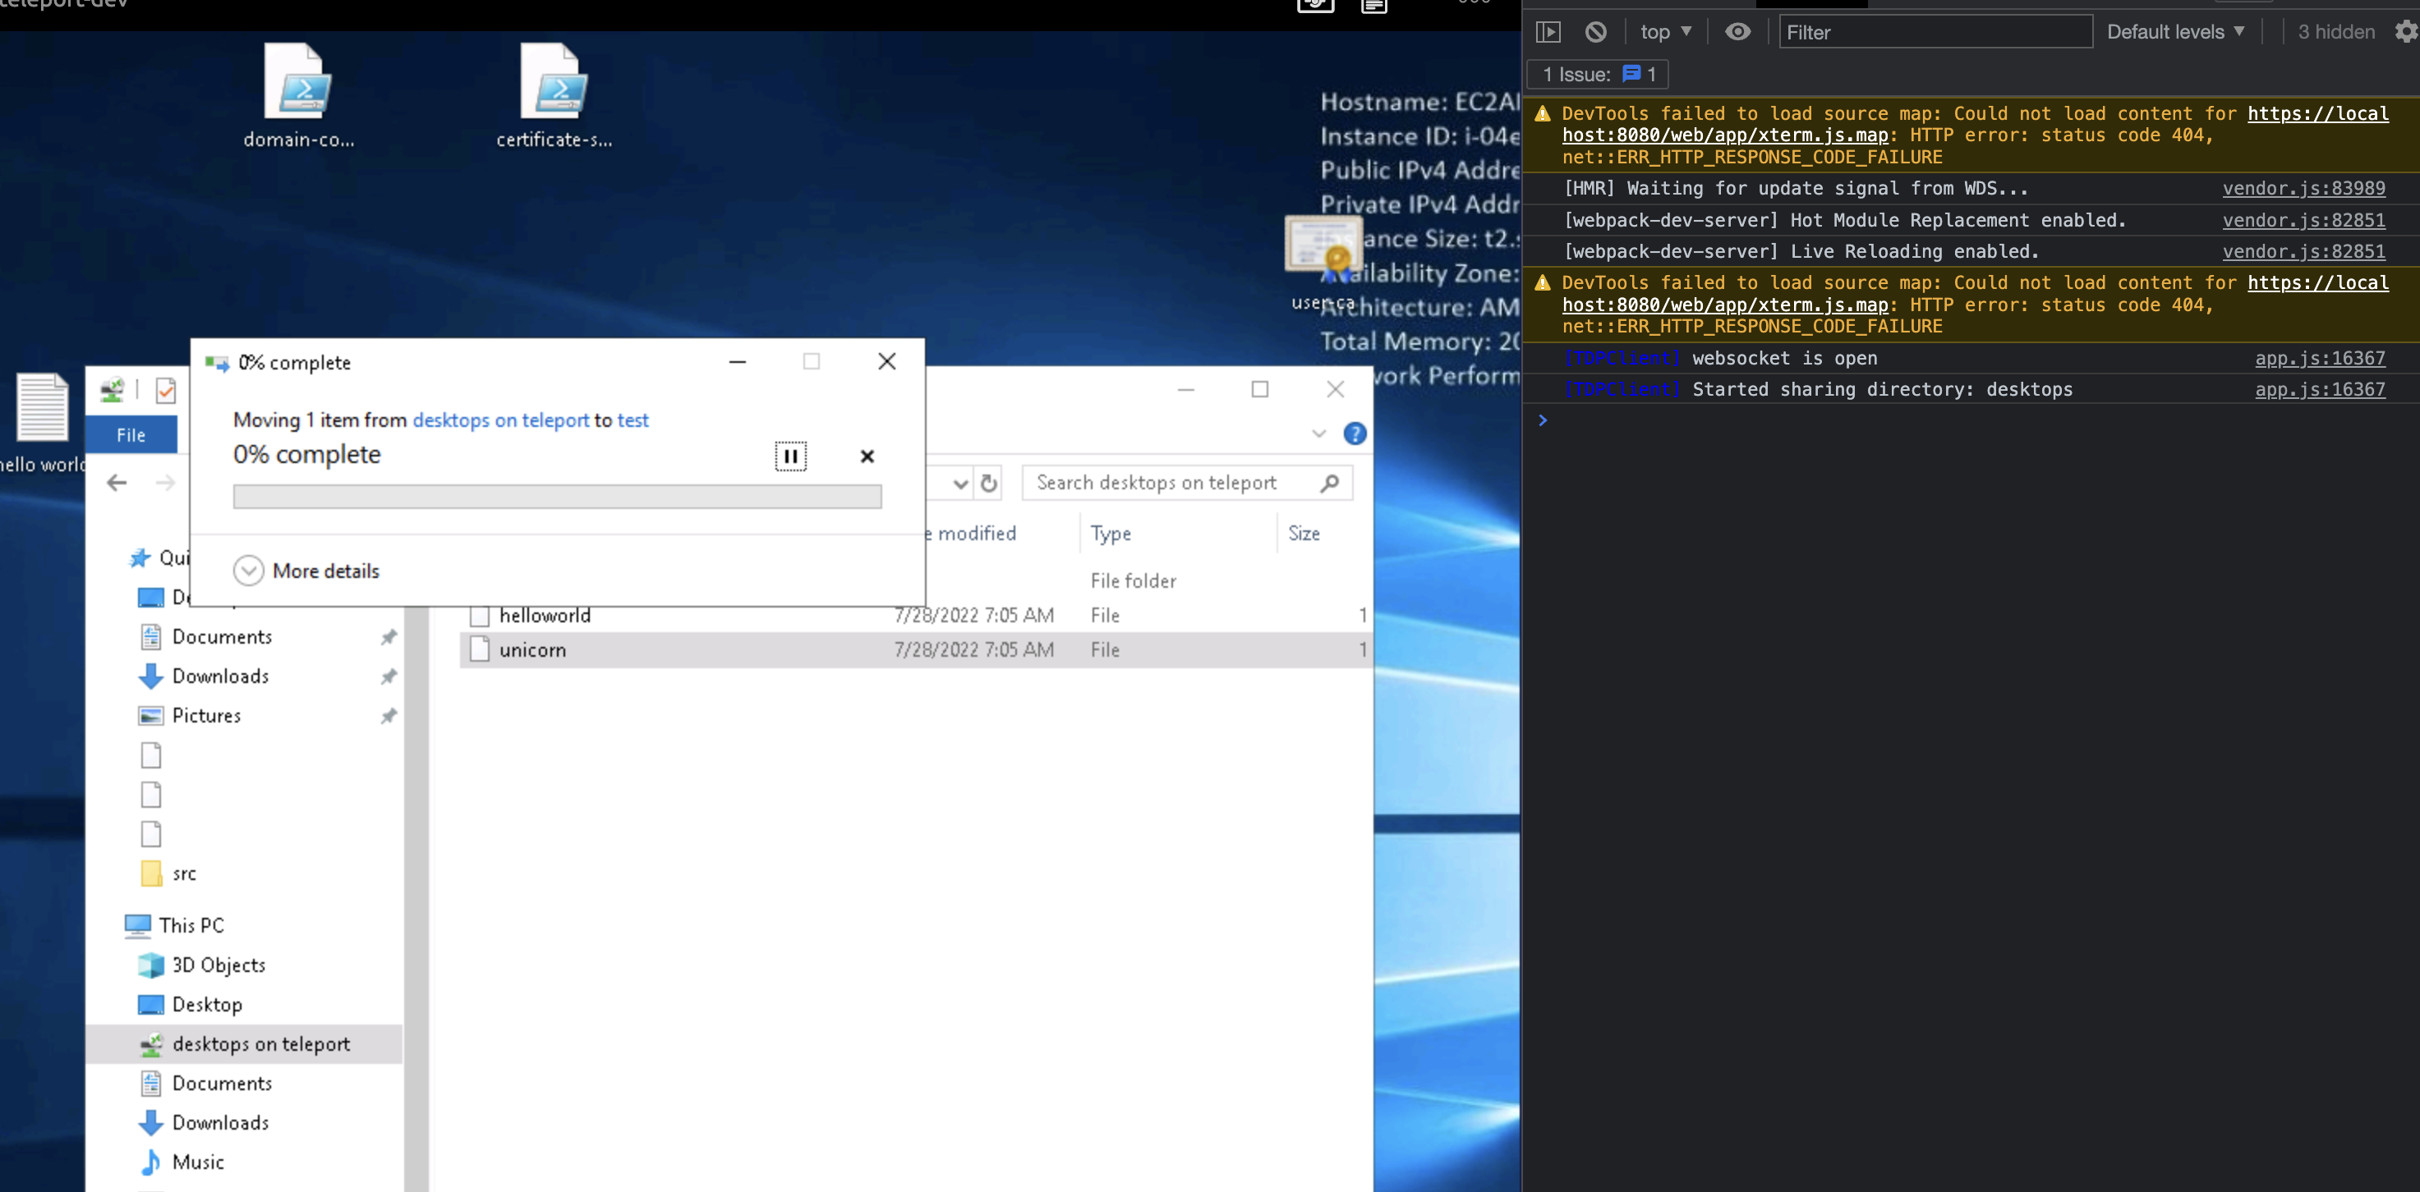Cancel the file move with X icon
2420x1192 pixels.
867,456
